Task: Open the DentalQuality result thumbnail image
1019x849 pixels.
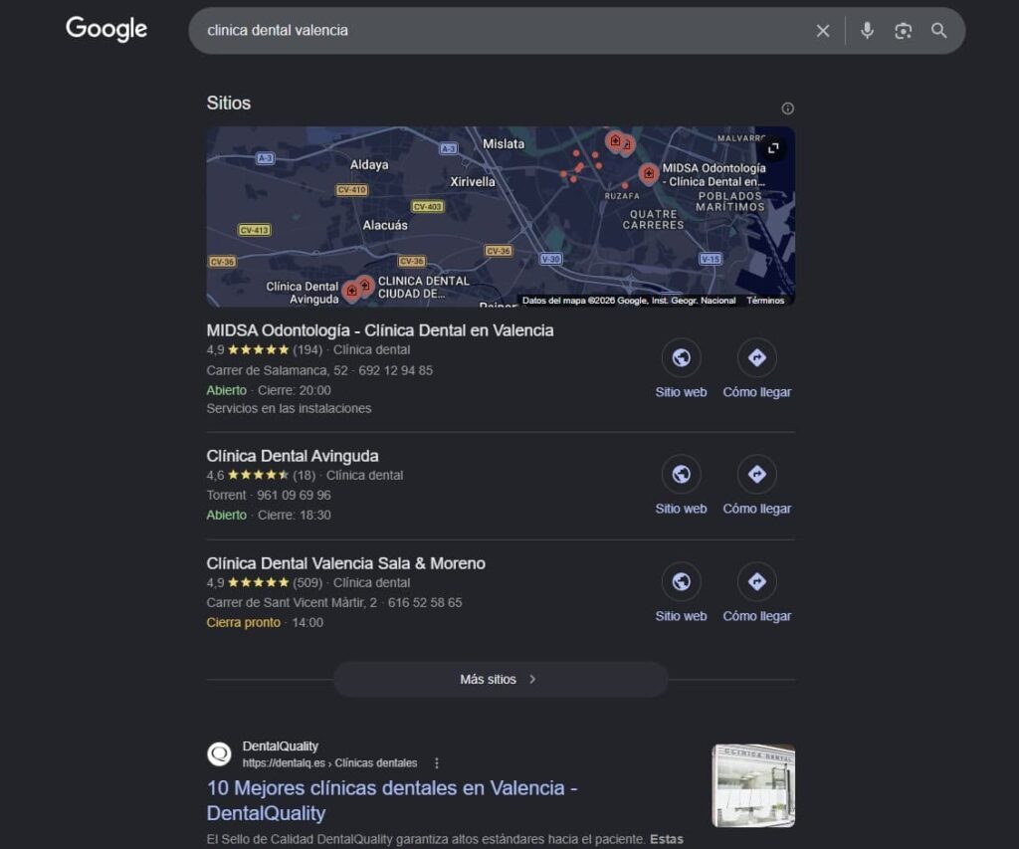Action: pyautogui.click(x=753, y=786)
